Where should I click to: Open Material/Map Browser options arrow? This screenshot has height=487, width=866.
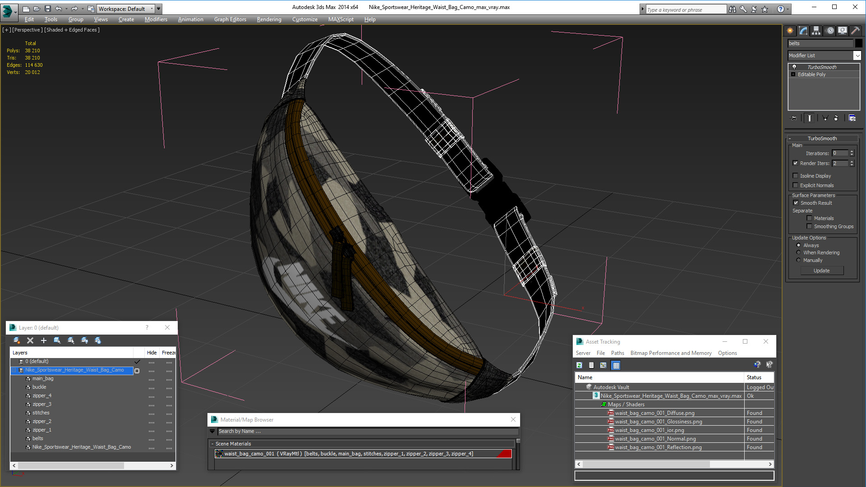coord(212,432)
